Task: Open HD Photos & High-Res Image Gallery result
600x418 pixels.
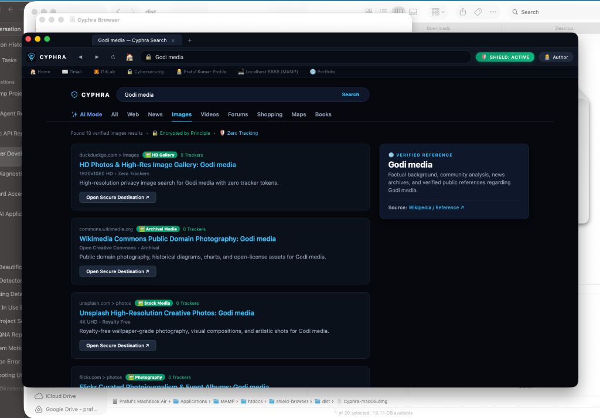Action: (x=158, y=165)
